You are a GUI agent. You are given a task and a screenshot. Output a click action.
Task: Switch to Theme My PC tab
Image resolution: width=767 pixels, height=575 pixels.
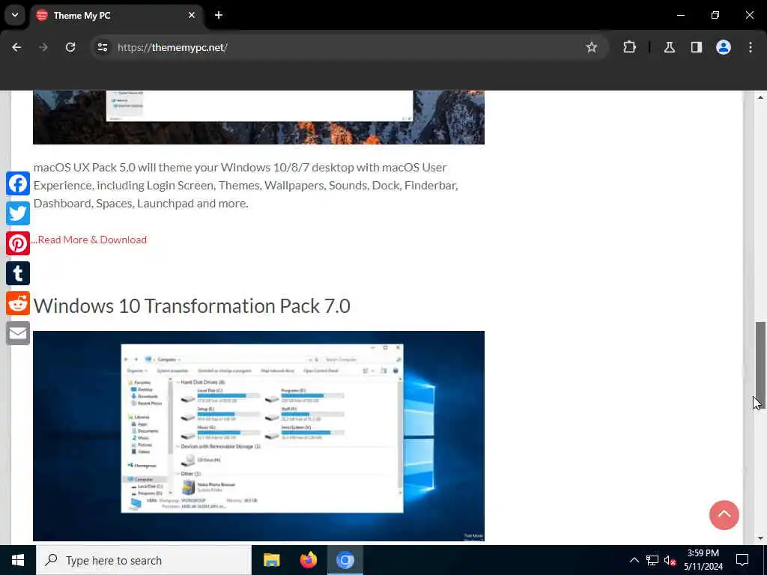[116, 15]
